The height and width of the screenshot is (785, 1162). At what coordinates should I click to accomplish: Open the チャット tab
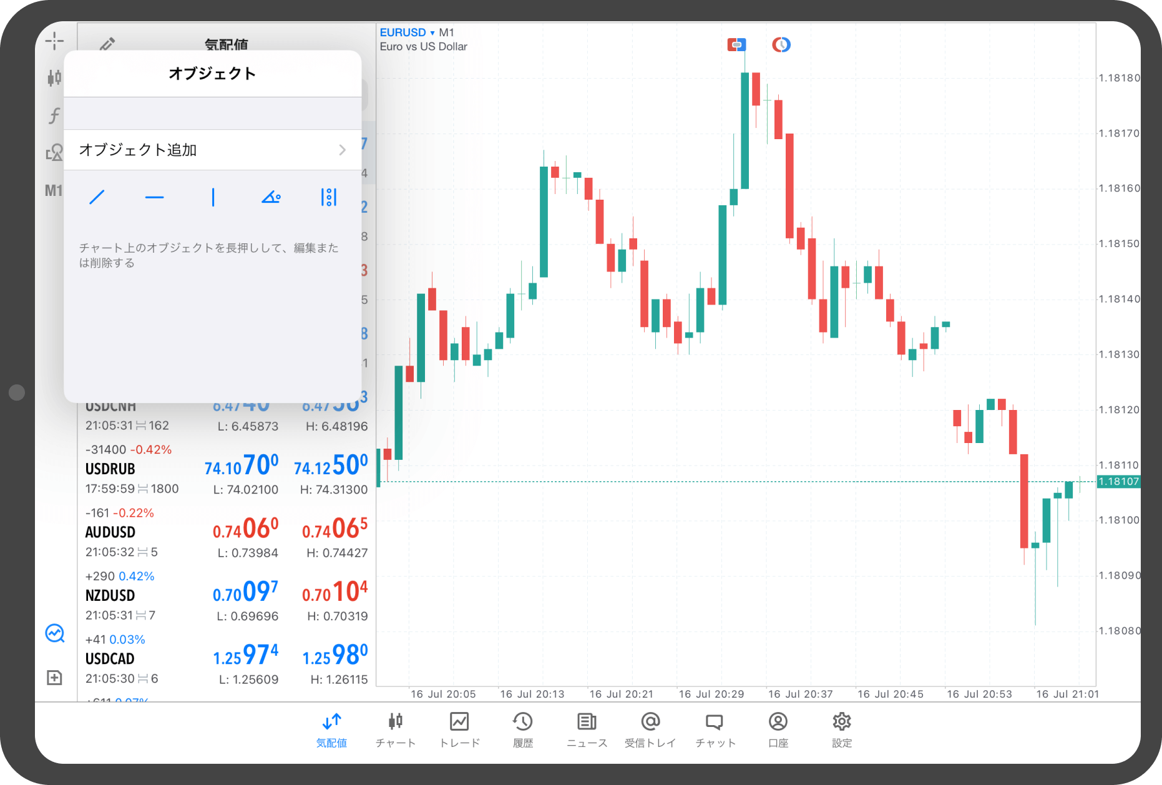coord(715,730)
